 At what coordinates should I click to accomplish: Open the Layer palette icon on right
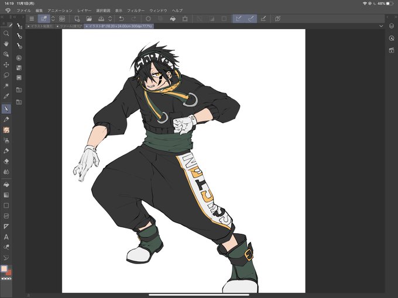392,26
